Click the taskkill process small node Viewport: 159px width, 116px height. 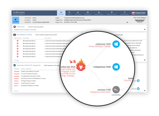[x=138, y=81]
